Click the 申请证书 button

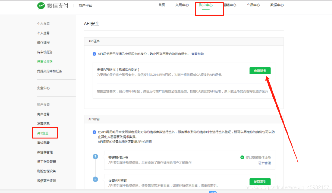click(260, 71)
